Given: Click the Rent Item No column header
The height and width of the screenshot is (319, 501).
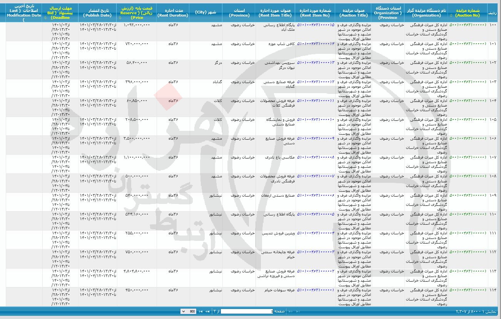Looking at the screenshot, I should [x=315, y=13].
